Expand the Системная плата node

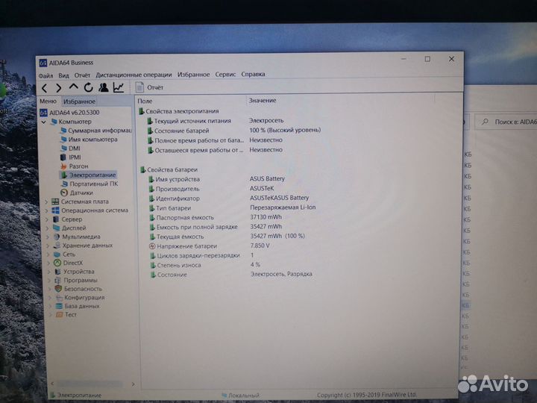46,201
